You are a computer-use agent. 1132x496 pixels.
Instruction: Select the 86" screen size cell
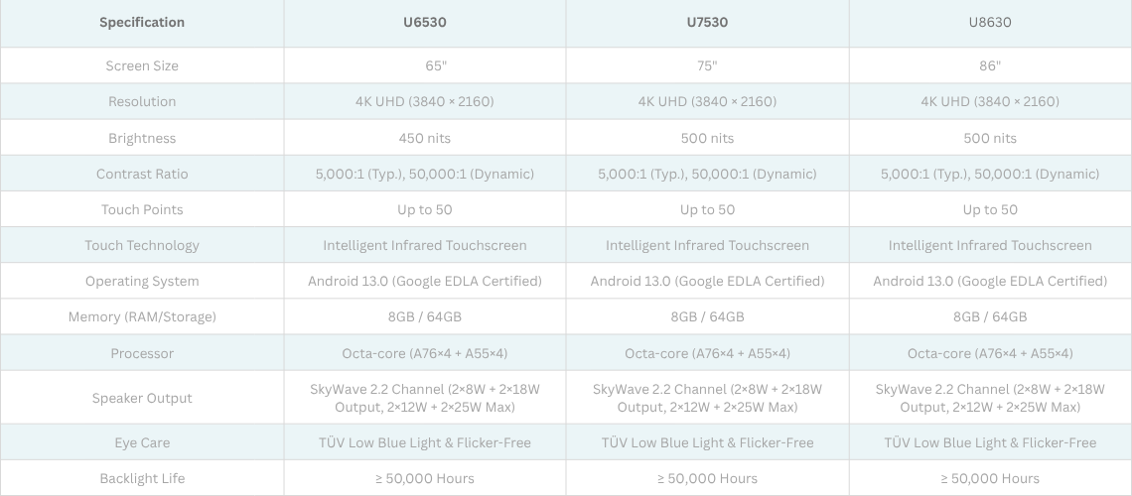pyautogui.click(x=990, y=65)
